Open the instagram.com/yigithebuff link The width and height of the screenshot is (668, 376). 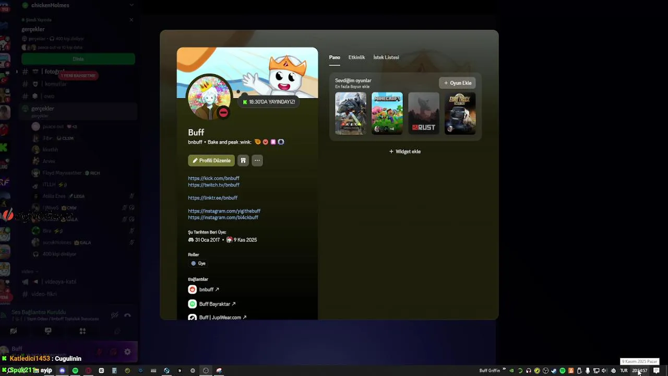point(224,211)
